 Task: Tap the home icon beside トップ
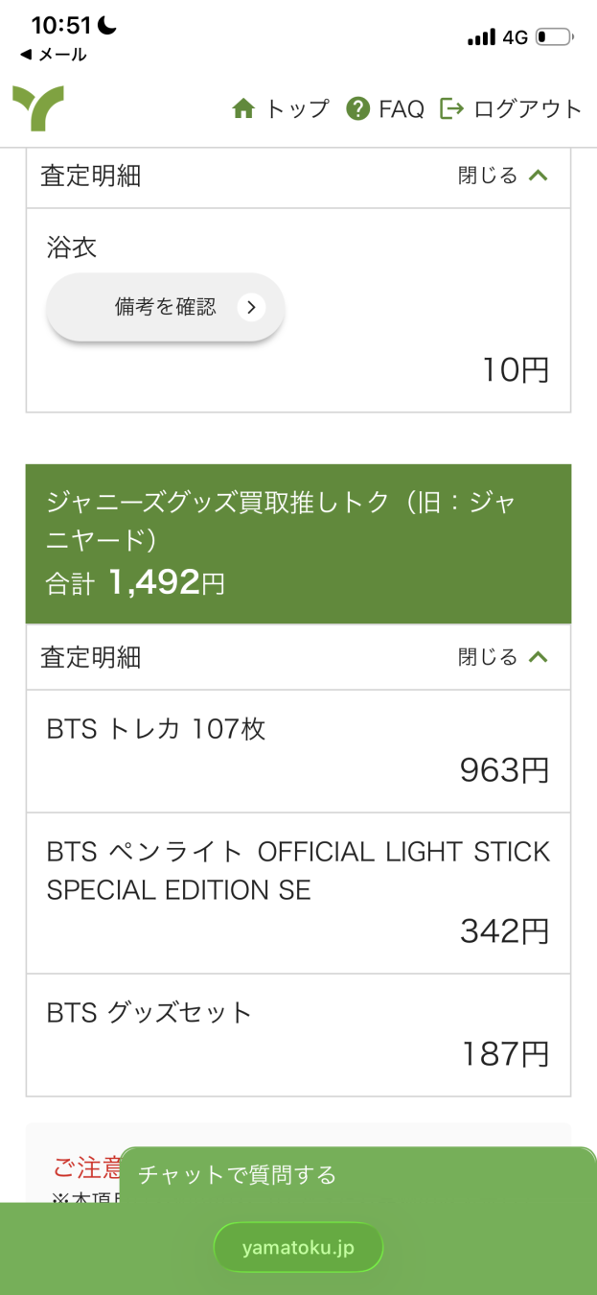[243, 109]
